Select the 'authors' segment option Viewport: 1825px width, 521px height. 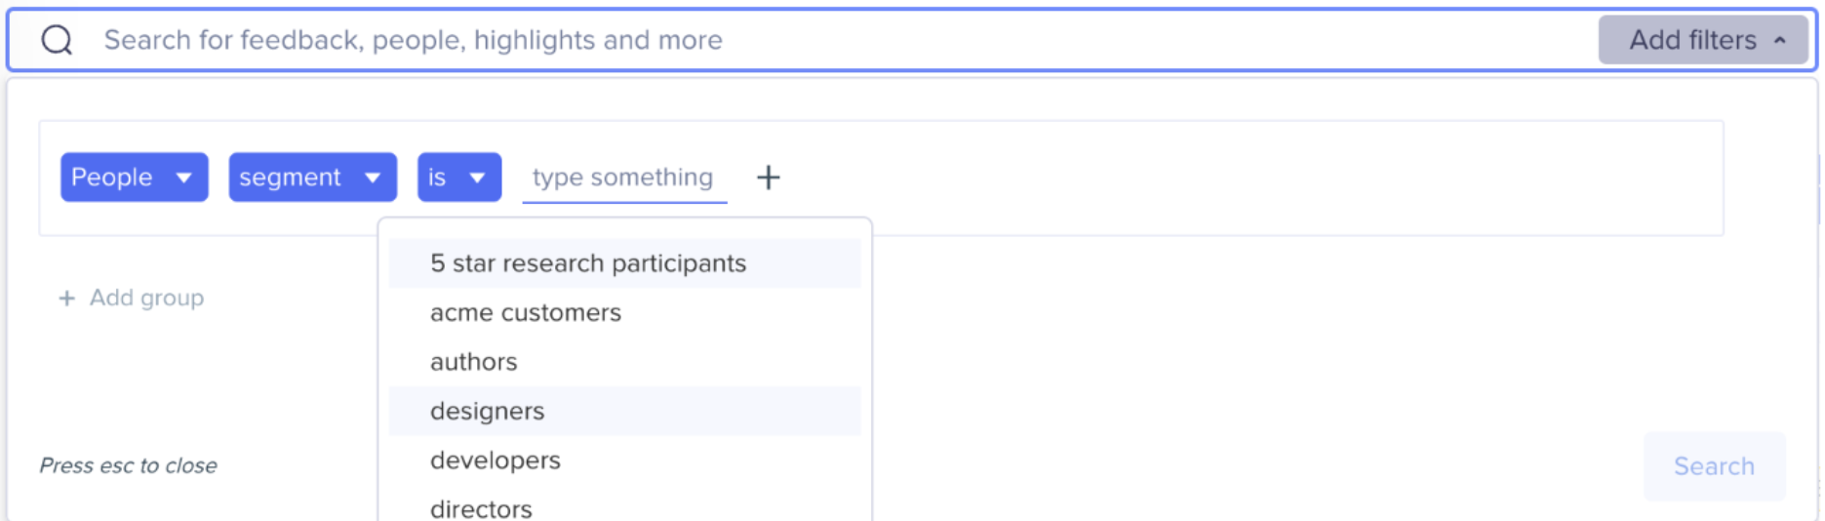tap(474, 362)
